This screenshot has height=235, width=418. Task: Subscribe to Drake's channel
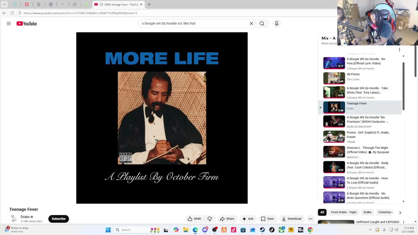[x=58, y=219]
